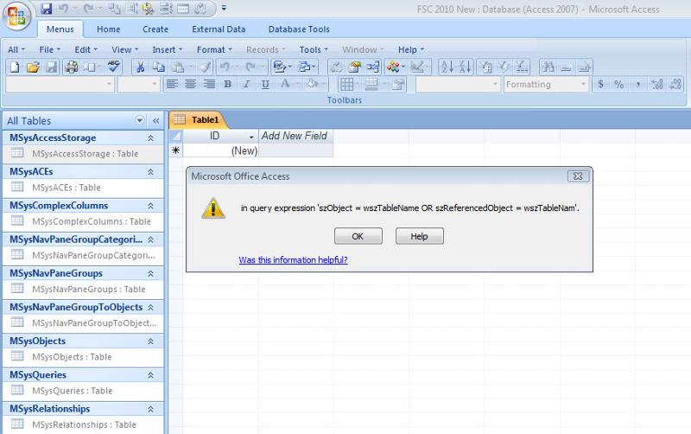Apply percent format icon
The height and width of the screenshot is (434, 691).
click(x=618, y=84)
